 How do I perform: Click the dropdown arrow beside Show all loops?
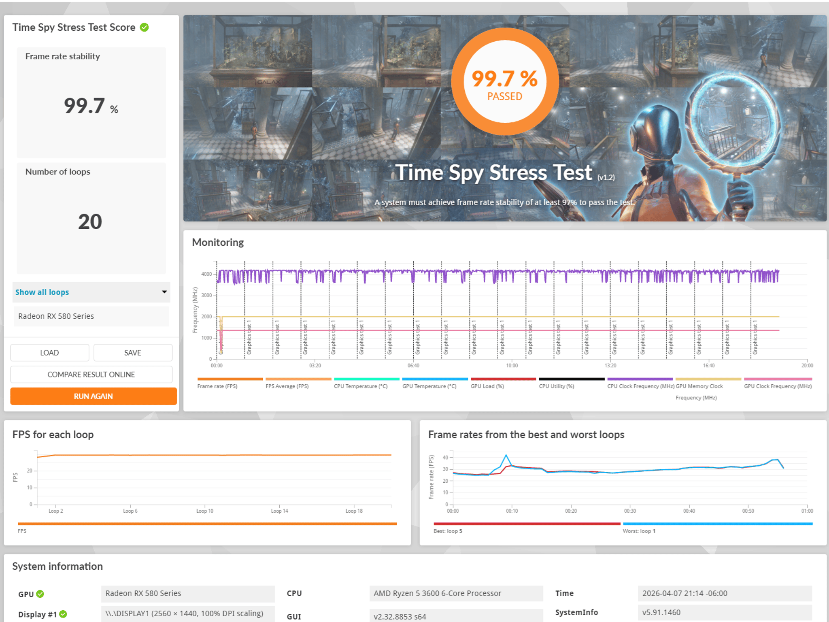(x=164, y=292)
